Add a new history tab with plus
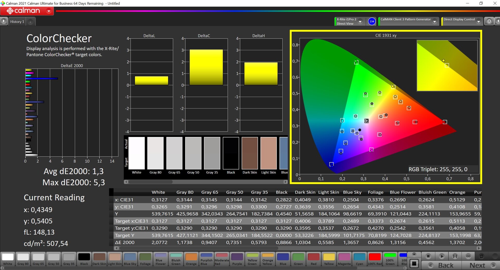This screenshot has height=270, width=500. point(30,22)
